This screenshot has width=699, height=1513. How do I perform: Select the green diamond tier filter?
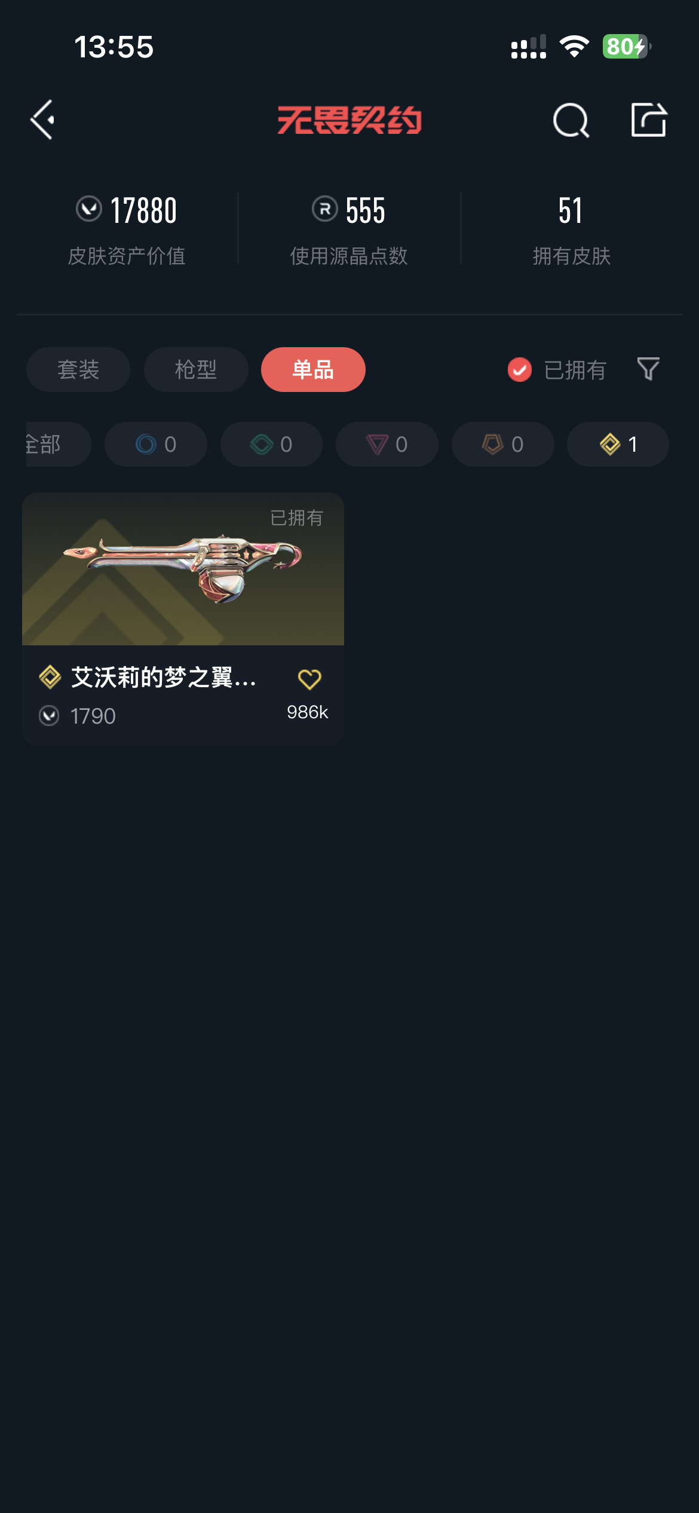(x=271, y=444)
